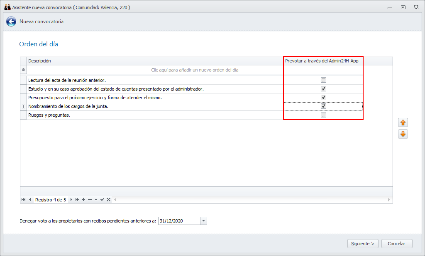The height and width of the screenshot is (256, 425).
Task: Delete the record with the minus icon
Action: [x=90, y=200]
